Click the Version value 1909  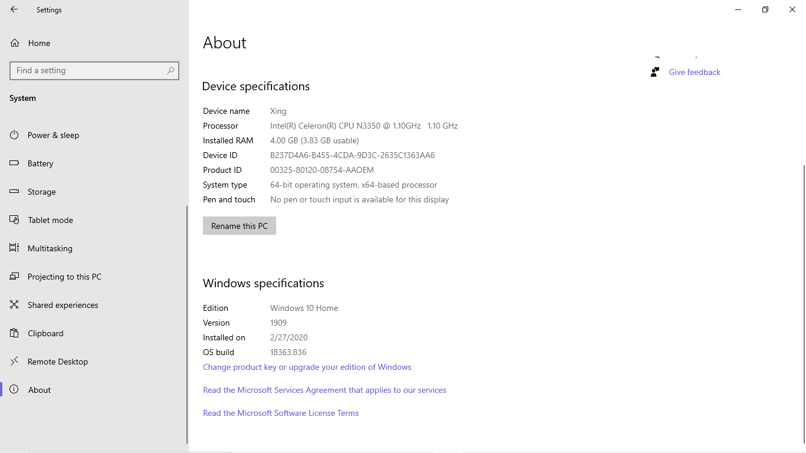[279, 323]
